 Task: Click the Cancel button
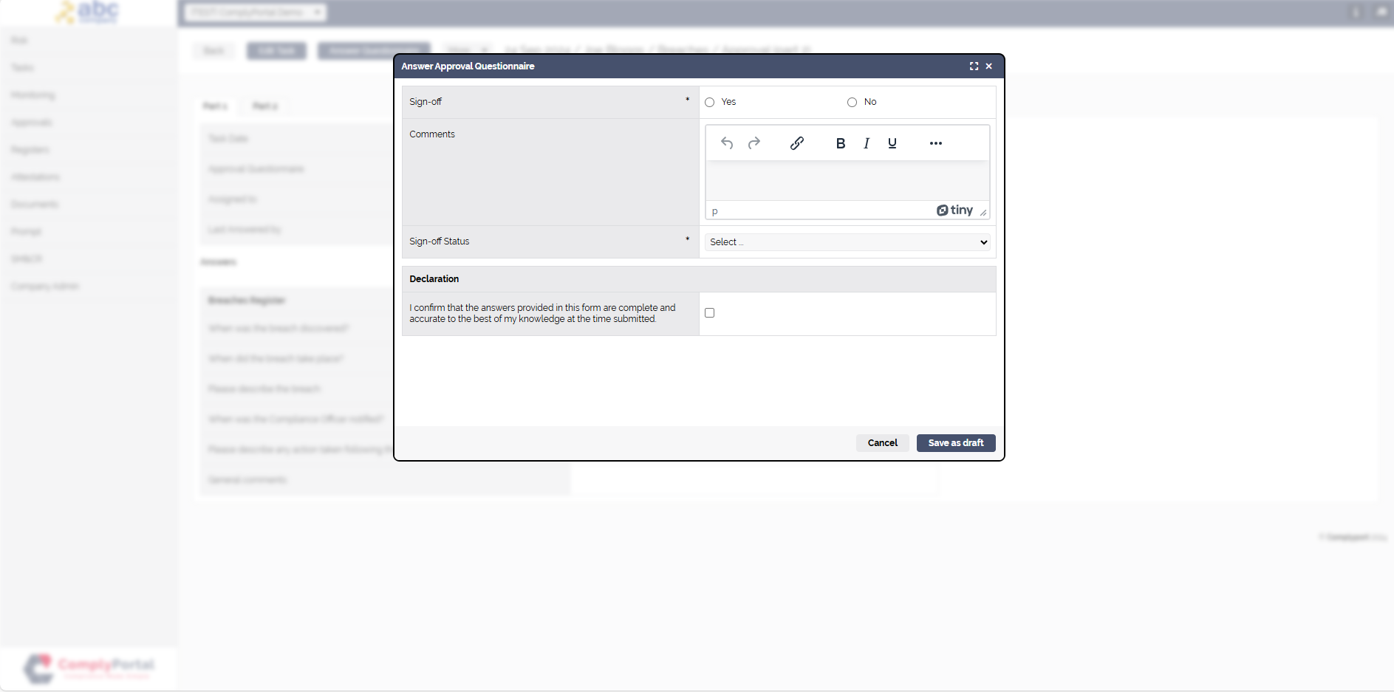[x=882, y=443]
